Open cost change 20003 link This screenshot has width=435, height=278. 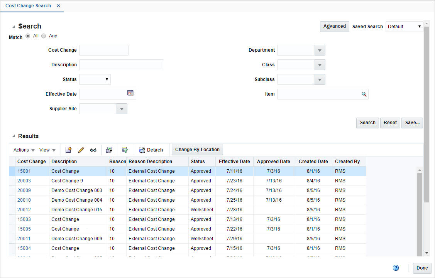pos(24,180)
